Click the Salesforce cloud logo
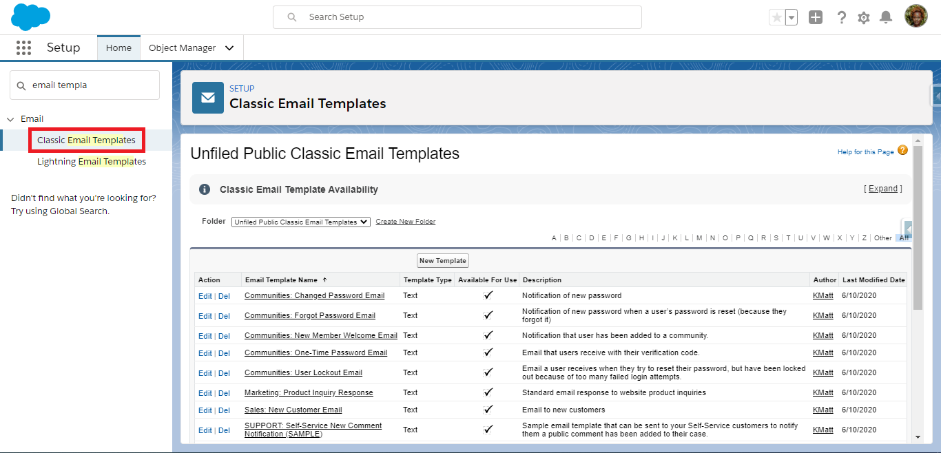 [x=31, y=17]
